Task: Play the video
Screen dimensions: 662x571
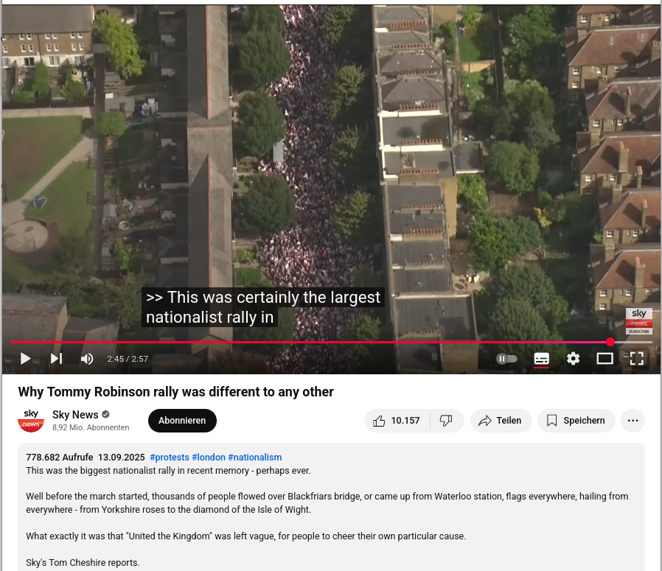Action: pos(25,359)
